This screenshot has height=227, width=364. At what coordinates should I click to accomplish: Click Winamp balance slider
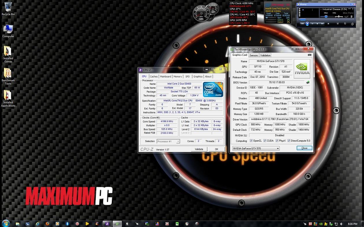point(339,17)
